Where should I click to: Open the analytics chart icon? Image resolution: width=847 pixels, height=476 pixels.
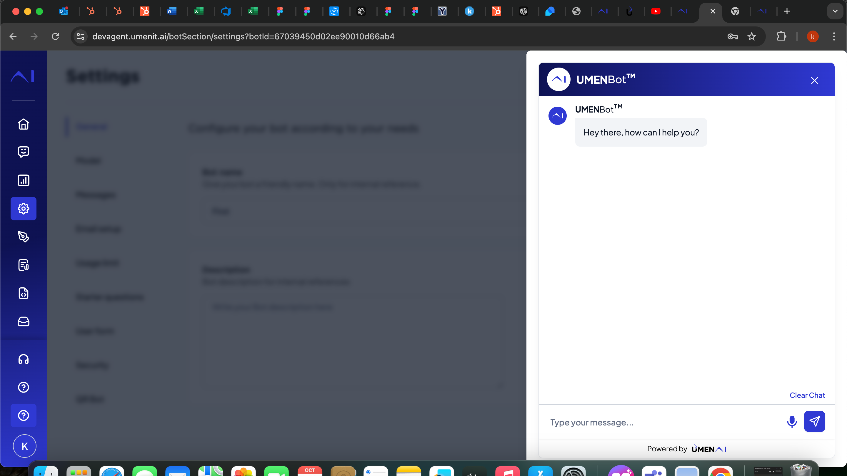click(x=23, y=180)
